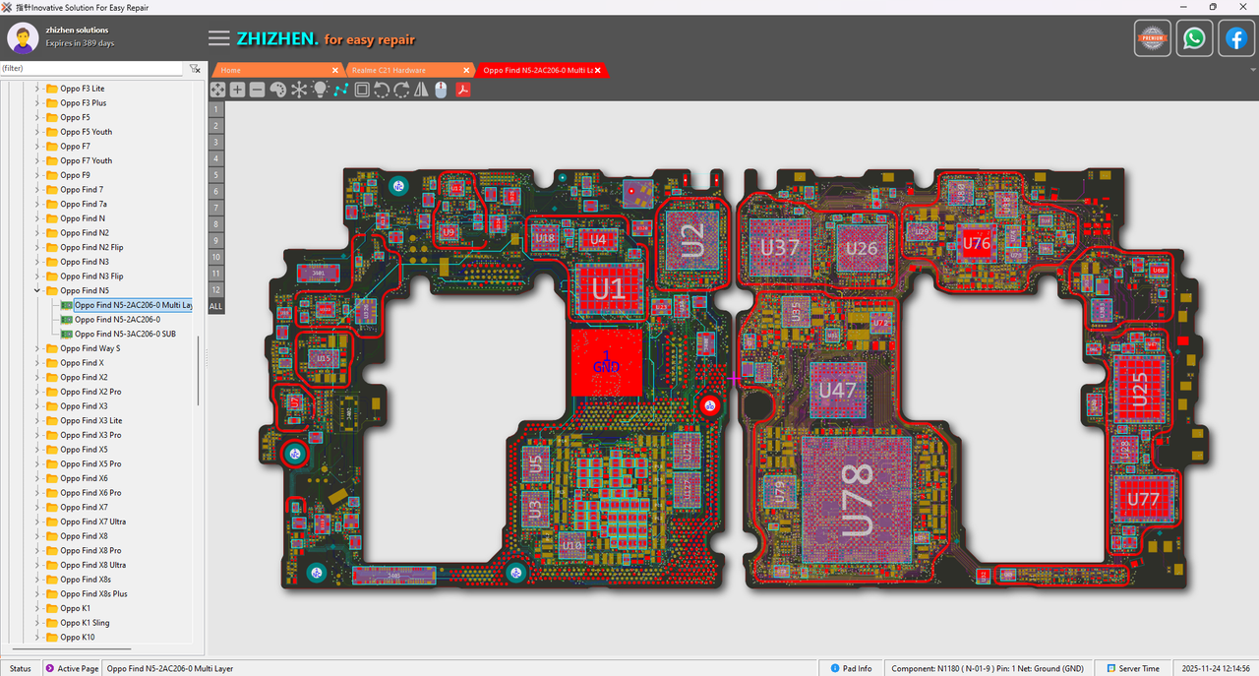Click the U37 chip on the board
The width and height of the screenshot is (1259, 676).
[x=781, y=248]
